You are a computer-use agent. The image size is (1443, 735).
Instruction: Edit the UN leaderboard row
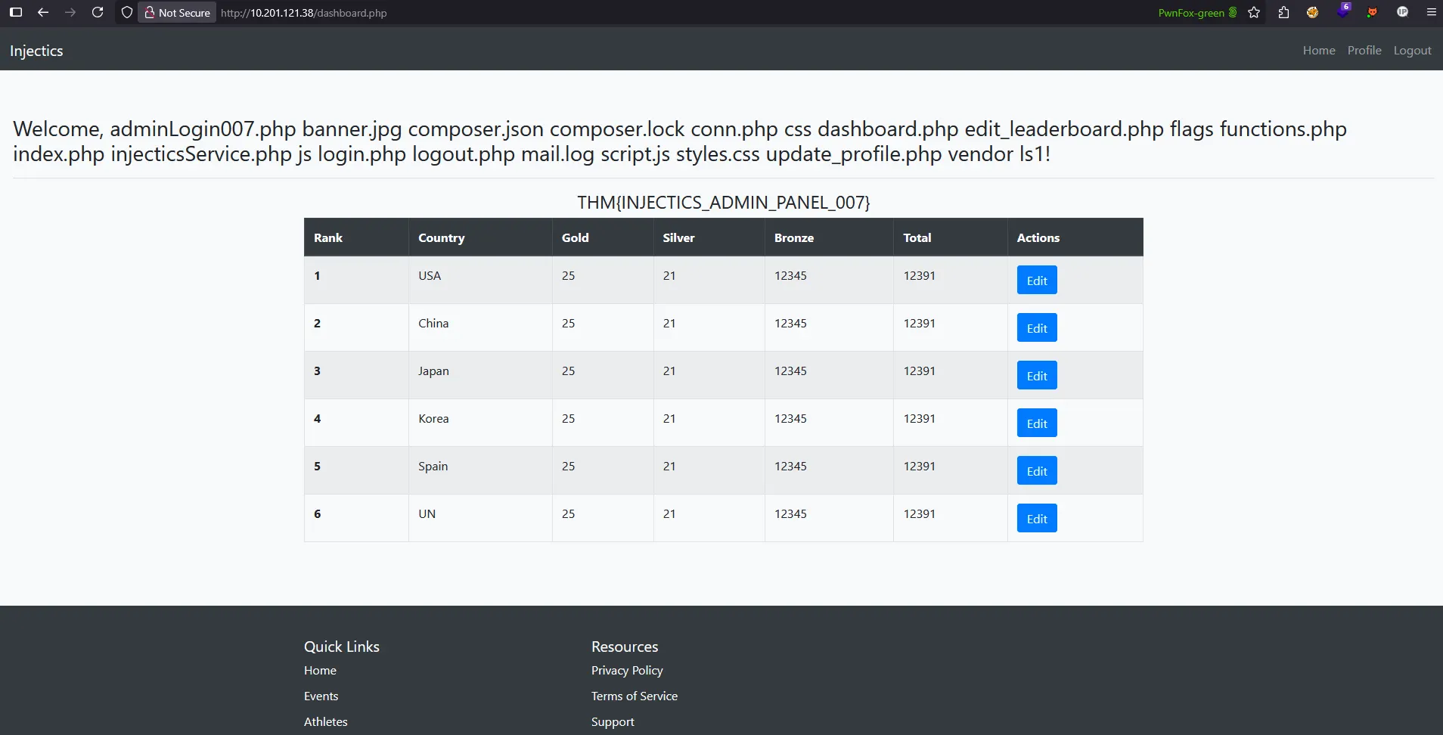[1037, 519]
